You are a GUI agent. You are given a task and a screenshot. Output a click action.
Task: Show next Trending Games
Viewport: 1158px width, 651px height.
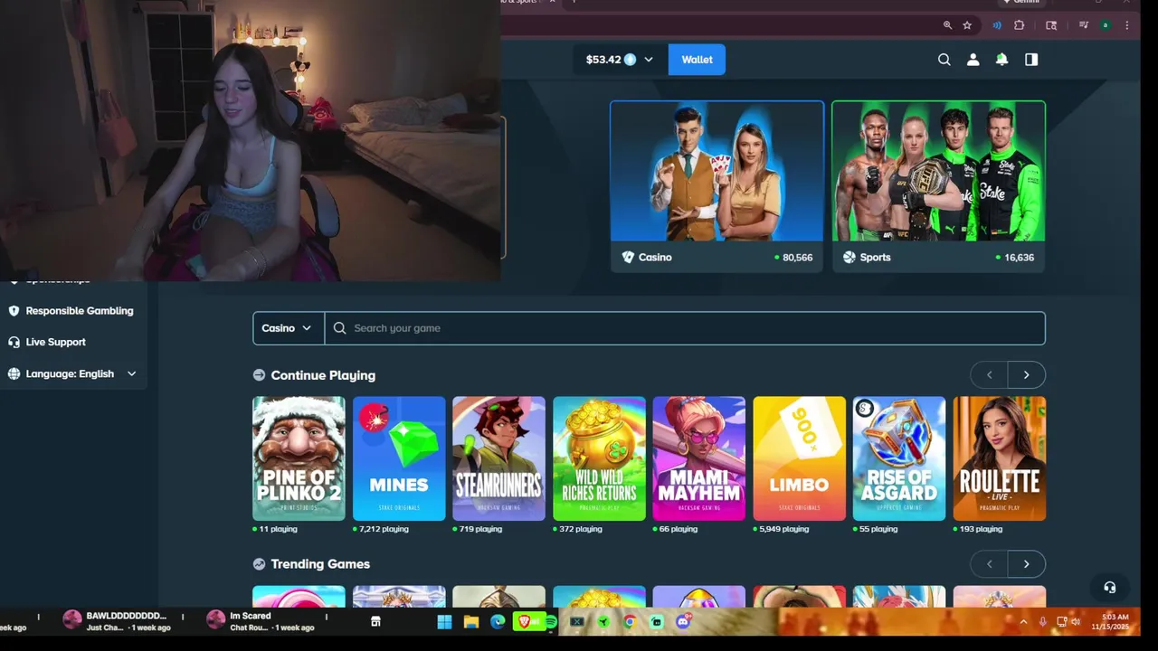pyautogui.click(x=1026, y=564)
